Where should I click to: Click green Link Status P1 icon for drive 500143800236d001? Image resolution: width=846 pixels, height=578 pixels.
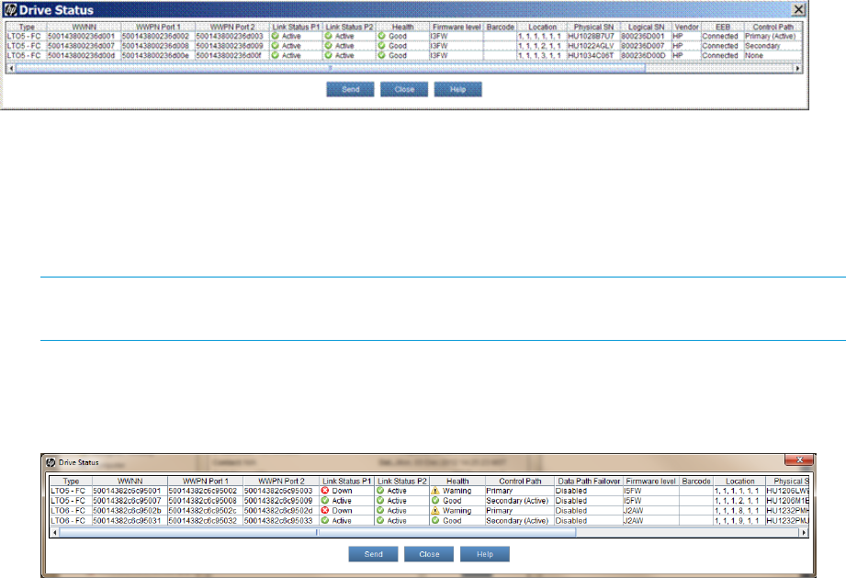point(275,36)
